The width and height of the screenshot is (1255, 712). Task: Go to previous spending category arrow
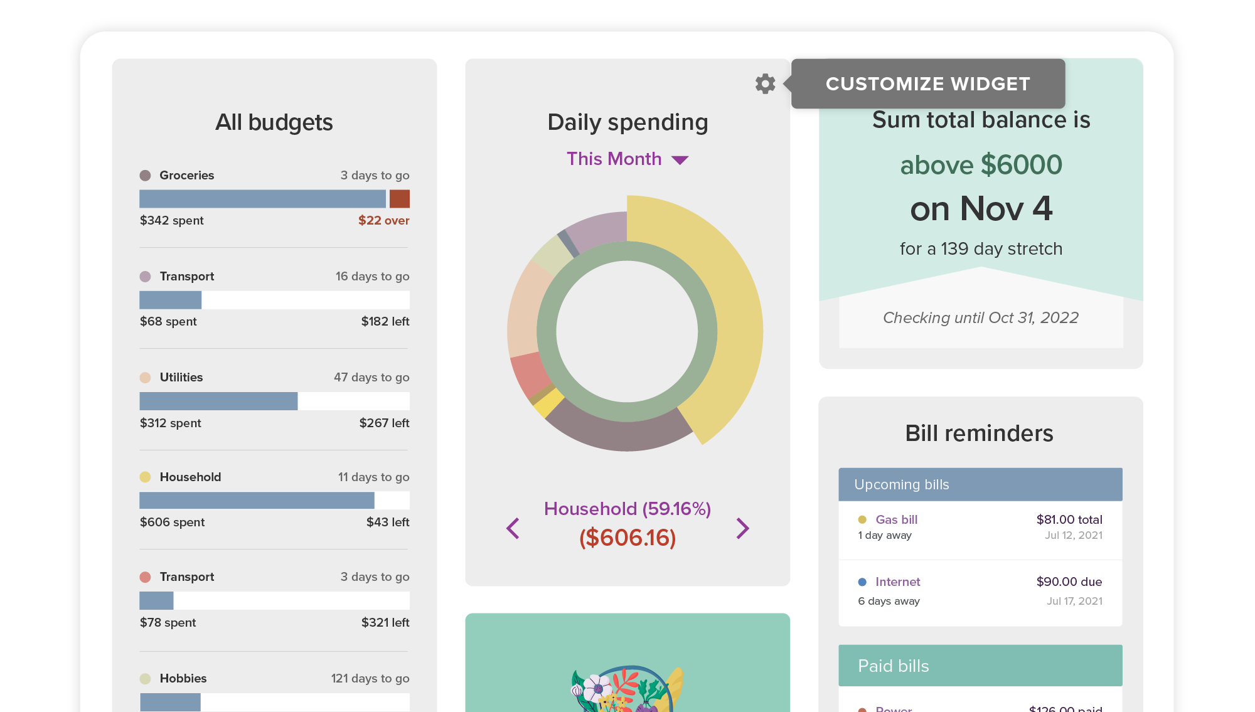(513, 528)
